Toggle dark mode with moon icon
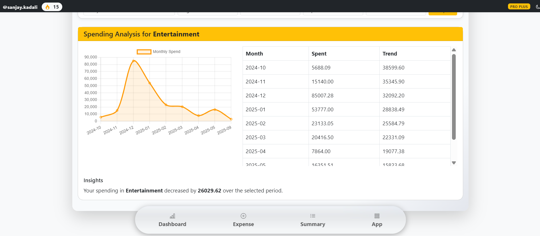Image resolution: width=540 pixels, height=236 pixels. pos(537,7)
